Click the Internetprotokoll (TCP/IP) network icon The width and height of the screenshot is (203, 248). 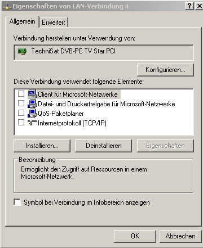click(32, 123)
